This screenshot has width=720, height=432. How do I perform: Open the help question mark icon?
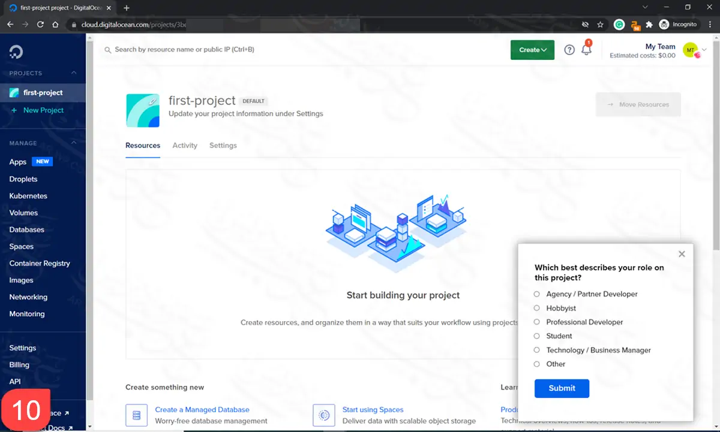tap(569, 50)
